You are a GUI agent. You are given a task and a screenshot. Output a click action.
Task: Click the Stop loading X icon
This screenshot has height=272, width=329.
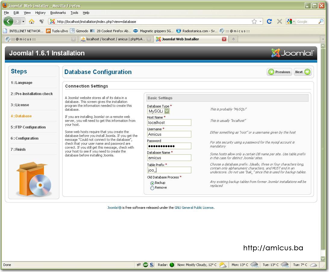280,21
